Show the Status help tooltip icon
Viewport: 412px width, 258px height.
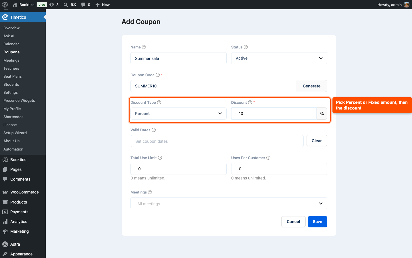tap(246, 47)
